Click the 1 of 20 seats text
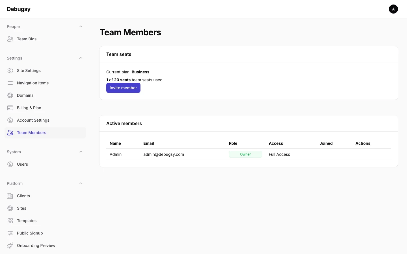Viewport: 407px width, 254px height. click(134, 80)
